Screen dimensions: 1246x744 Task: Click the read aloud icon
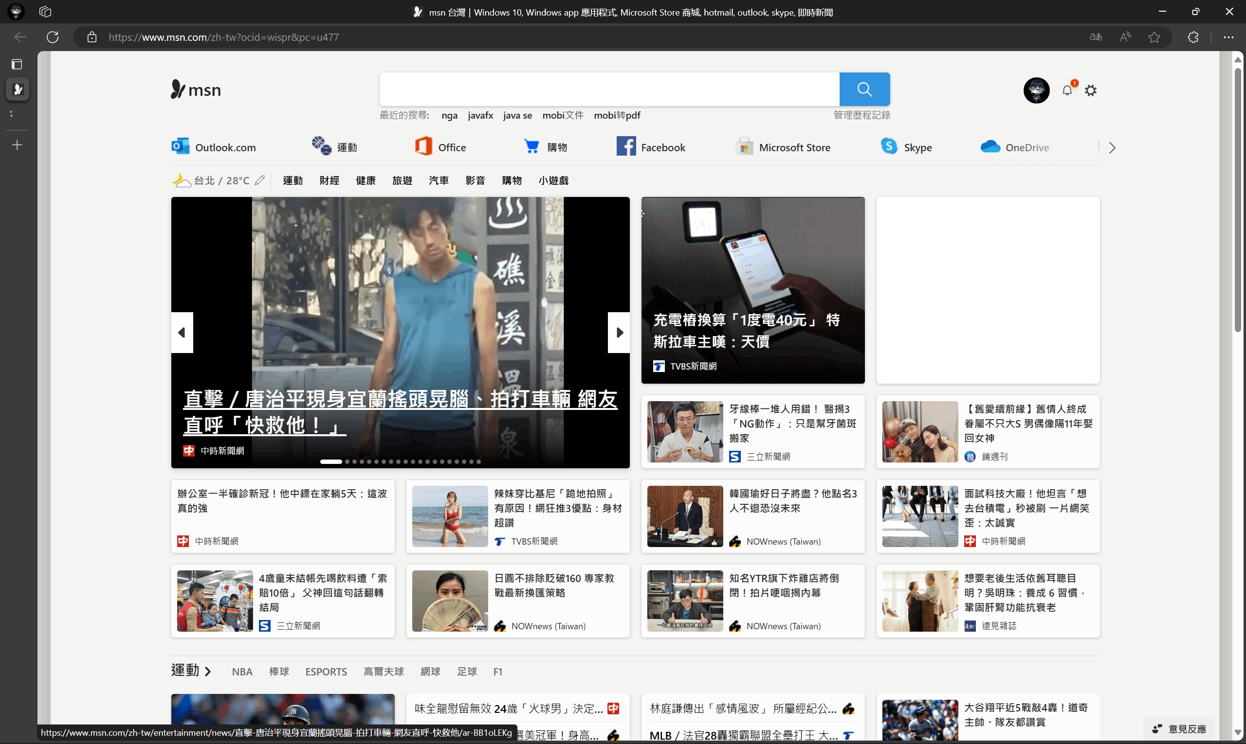pos(1125,37)
